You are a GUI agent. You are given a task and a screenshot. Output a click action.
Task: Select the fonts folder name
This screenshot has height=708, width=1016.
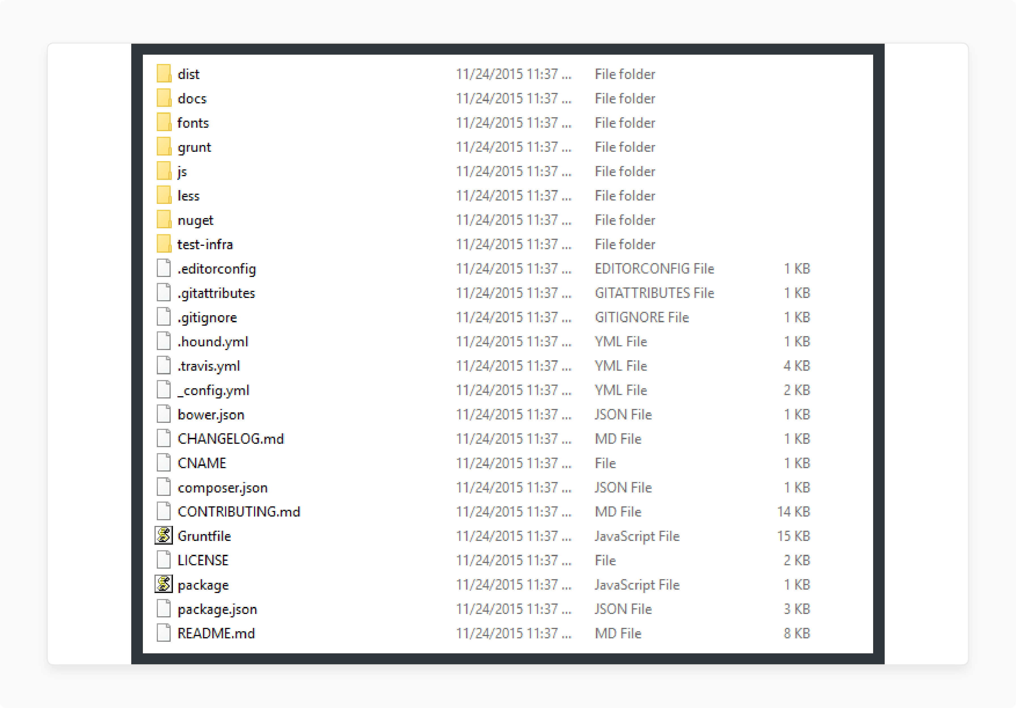[x=193, y=122]
